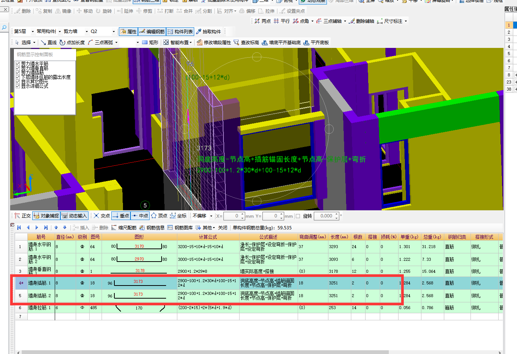Image resolution: width=517 pixels, height=354 pixels.
Task: Click the 属性 (properties) toolbar button
Action: pyautogui.click(x=129, y=32)
